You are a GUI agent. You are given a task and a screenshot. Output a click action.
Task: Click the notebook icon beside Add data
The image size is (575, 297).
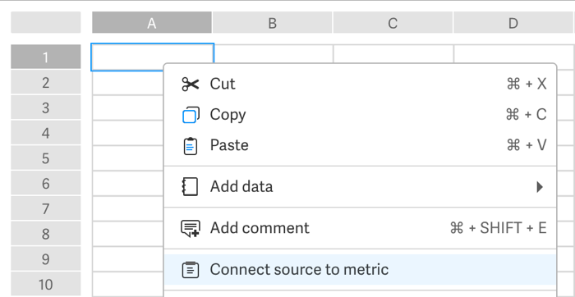point(190,187)
